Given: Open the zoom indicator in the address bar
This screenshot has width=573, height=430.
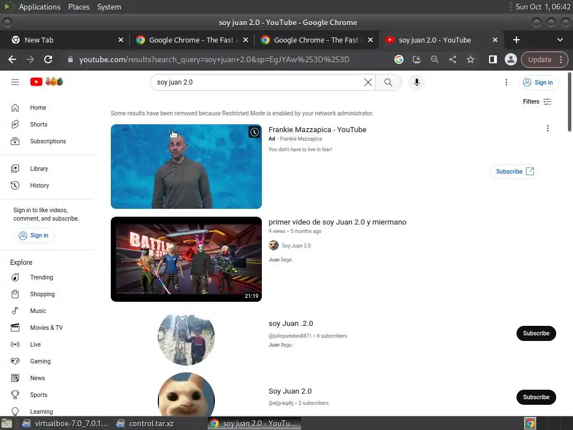Looking at the screenshot, I should (434, 59).
